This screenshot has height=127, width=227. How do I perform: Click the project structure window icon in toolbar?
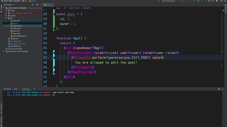pos(221,1)
